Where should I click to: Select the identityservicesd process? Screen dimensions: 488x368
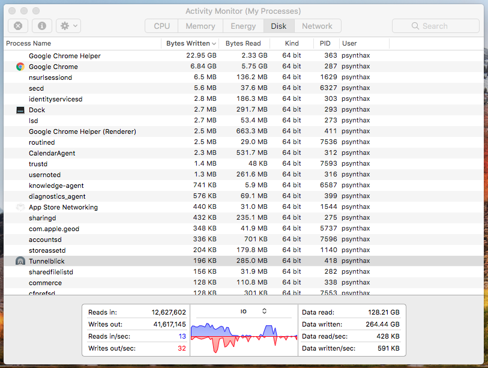244,99
